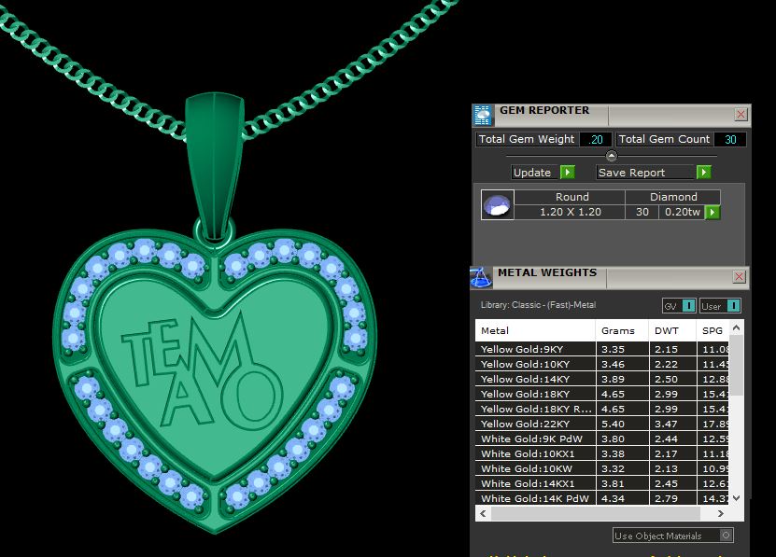The width and height of the screenshot is (776, 557).
Task: Click the Save Report text button
Action: click(x=645, y=173)
